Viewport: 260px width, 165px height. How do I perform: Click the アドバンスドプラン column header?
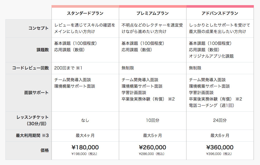[220, 13]
